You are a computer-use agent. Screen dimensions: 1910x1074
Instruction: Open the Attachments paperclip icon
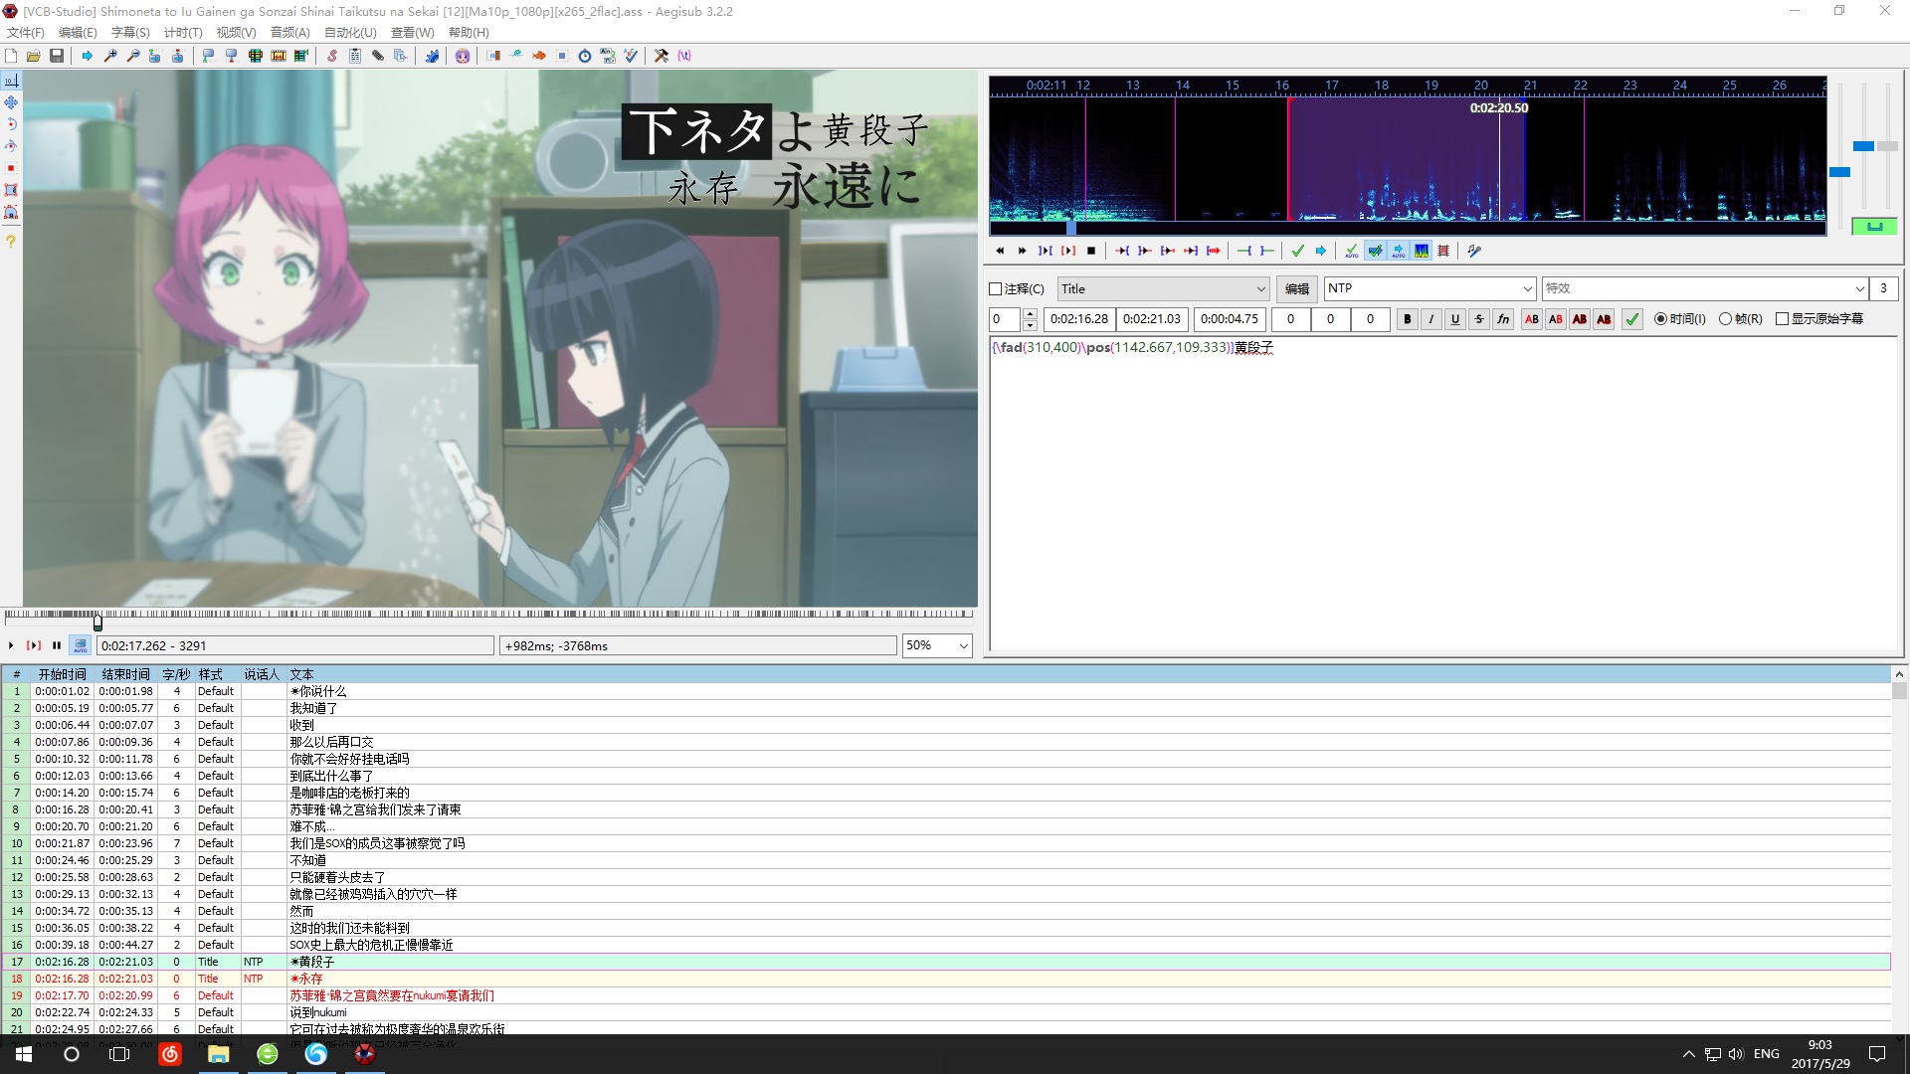[378, 56]
